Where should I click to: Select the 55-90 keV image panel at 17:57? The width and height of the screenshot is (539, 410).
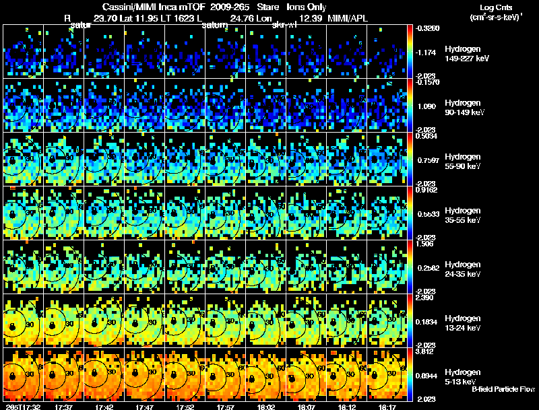click(226, 159)
